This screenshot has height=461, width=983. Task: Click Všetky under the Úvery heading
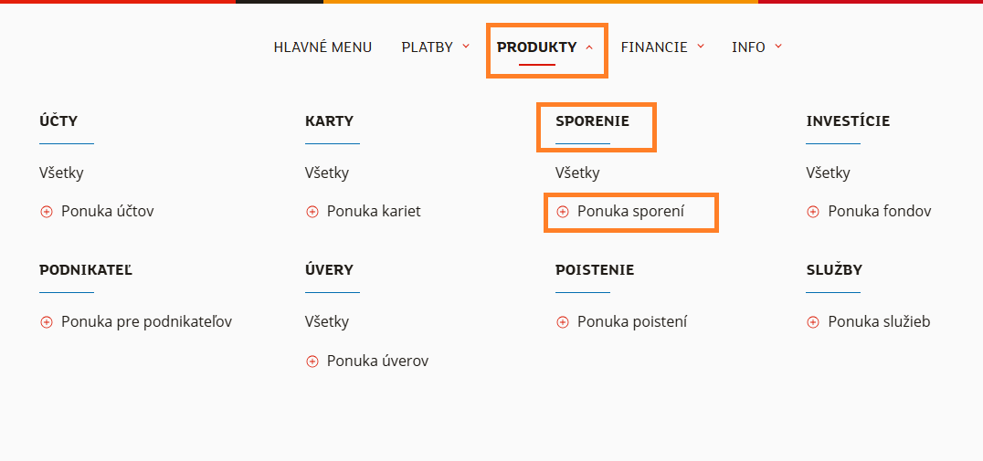point(327,321)
